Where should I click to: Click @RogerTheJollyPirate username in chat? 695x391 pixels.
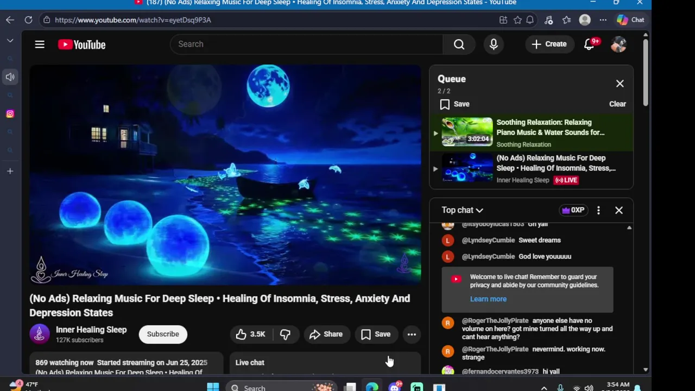point(495,320)
